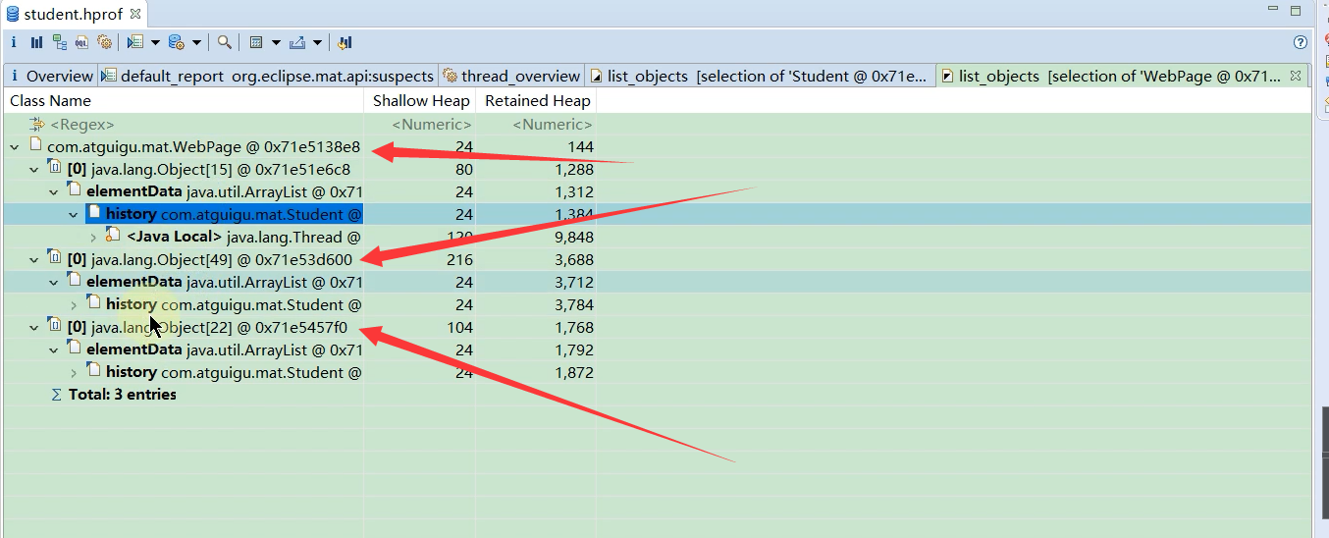Collapse the com.atguigu.mat.WebPage root node

click(14, 147)
